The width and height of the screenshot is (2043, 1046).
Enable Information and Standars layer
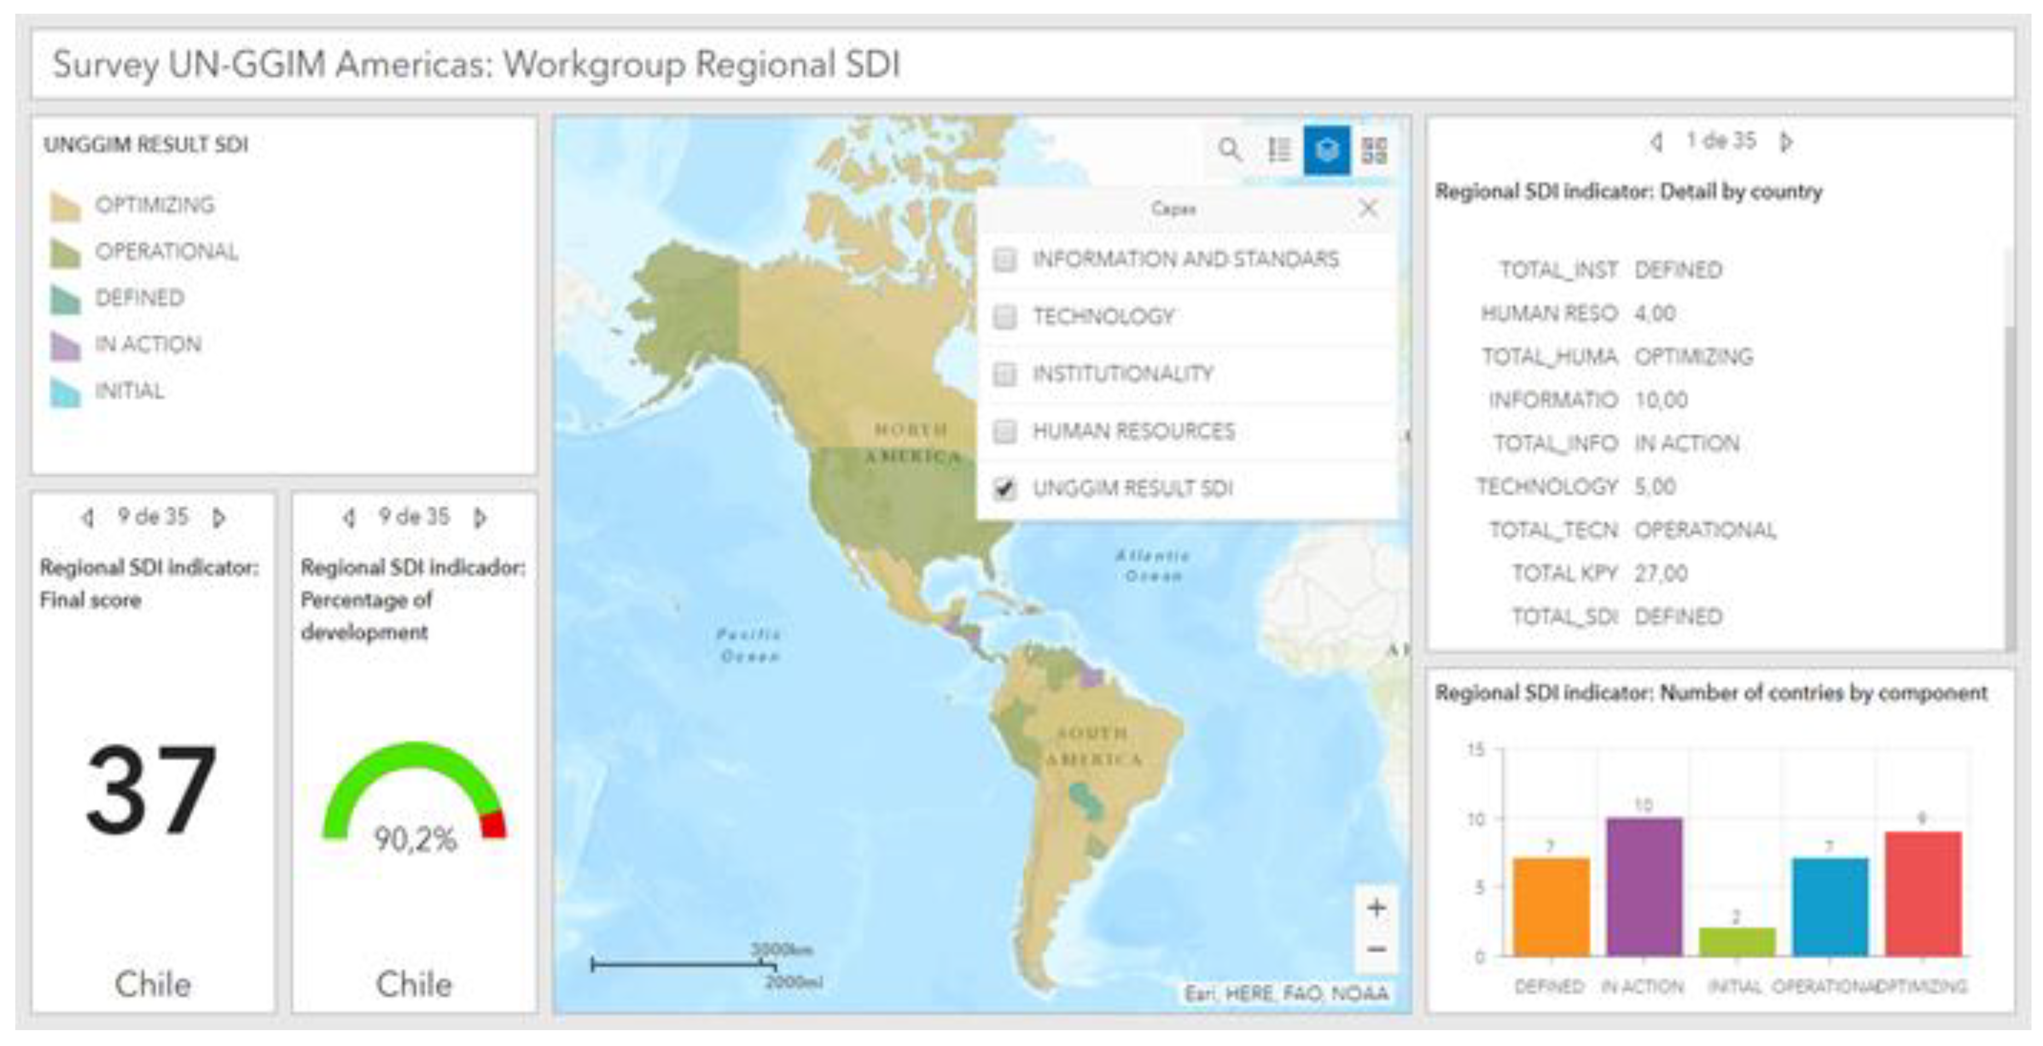(x=1005, y=259)
